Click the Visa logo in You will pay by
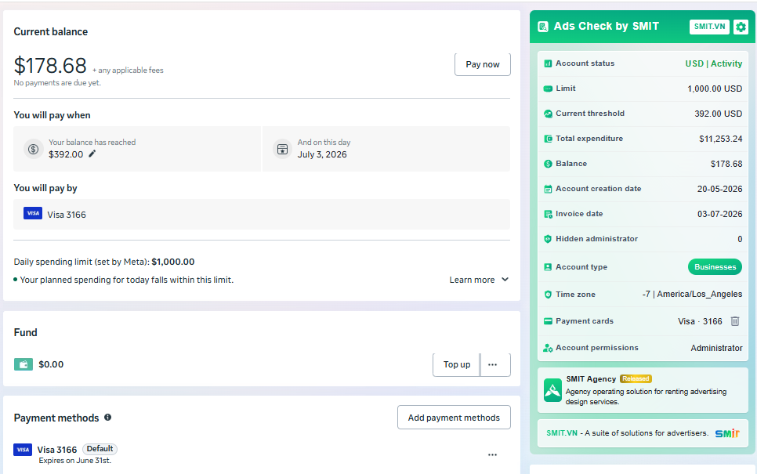This screenshot has height=474, width=757. pyautogui.click(x=33, y=213)
